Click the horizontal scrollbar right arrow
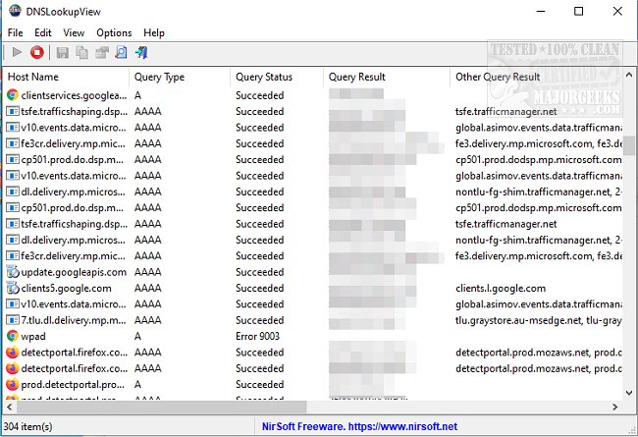 [x=614, y=407]
